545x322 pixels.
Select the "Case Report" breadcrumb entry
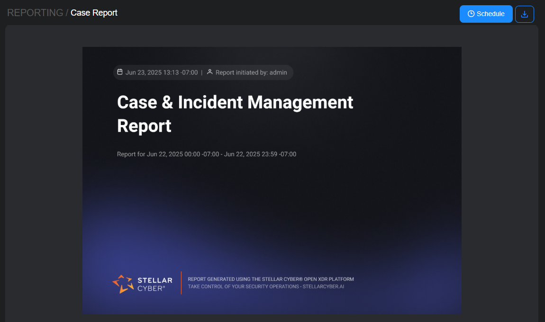(x=94, y=13)
